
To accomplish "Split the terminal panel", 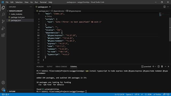I will click(158, 66).
